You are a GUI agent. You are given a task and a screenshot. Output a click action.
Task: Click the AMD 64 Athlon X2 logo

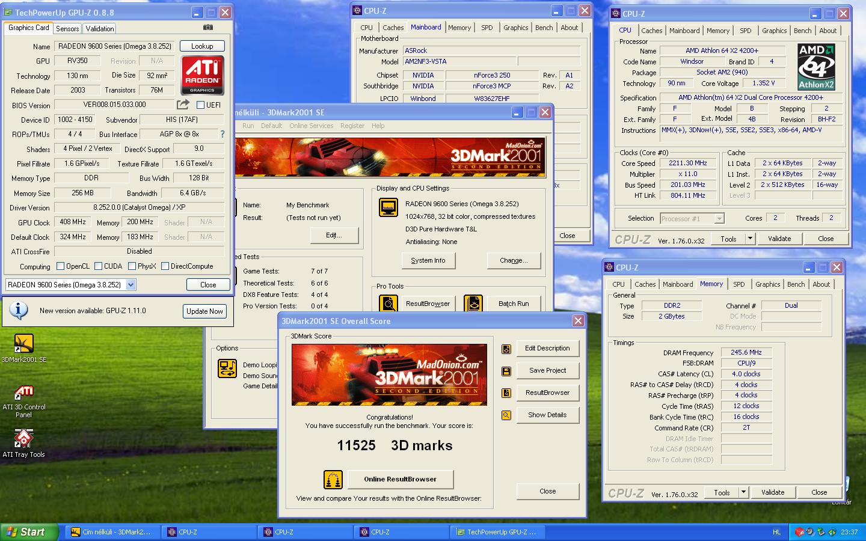point(816,66)
